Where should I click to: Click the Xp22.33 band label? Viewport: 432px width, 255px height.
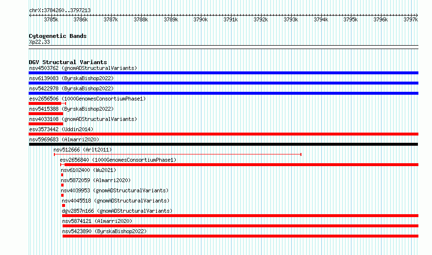(x=39, y=42)
